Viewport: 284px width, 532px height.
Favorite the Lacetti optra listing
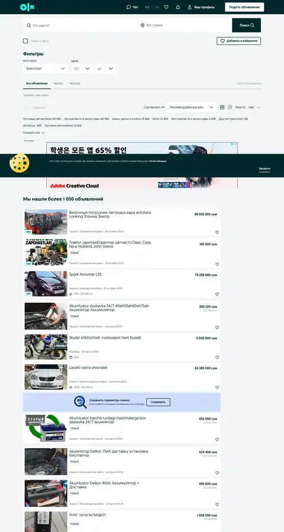tap(217, 387)
